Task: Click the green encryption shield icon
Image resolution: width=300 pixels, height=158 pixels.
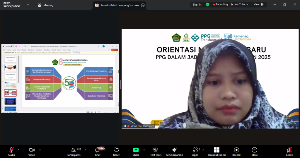Action: [x=207, y=4]
